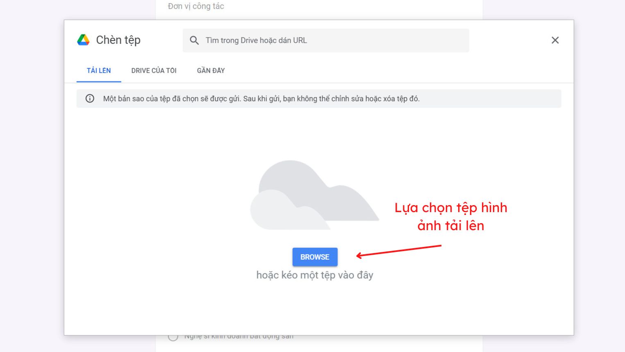Click the info icon beside the copy notice
The width and height of the screenshot is (625, 352).
click(x=90, y=98)
